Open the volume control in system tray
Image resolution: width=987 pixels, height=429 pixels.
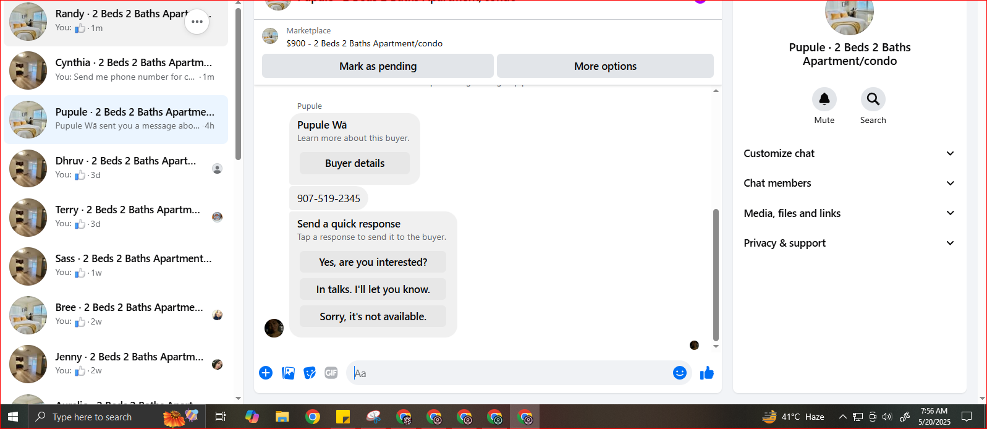(887, 417)
